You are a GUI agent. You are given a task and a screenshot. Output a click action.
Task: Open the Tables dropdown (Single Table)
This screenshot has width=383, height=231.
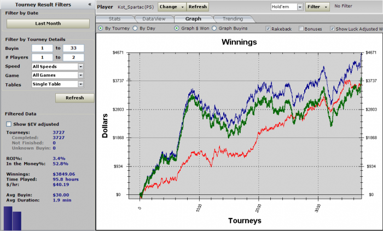tap(57, 84)
